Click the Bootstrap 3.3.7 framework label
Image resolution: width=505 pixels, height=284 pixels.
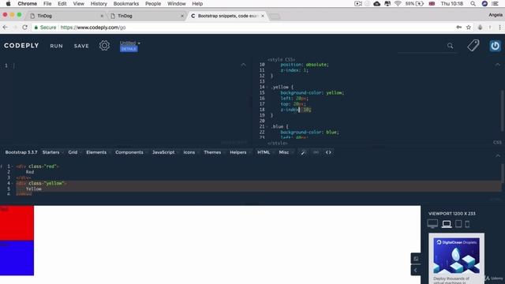[21, 152]
